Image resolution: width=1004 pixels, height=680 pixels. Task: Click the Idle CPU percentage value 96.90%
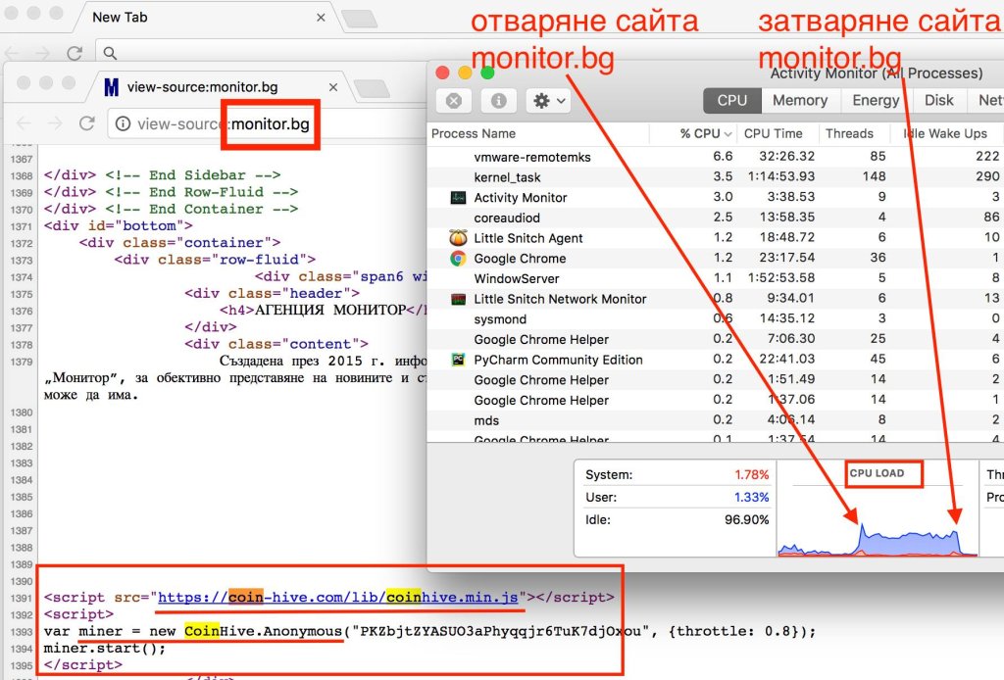tap(746, 519)
